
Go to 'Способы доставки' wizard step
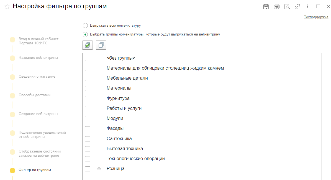click(34, 95)
